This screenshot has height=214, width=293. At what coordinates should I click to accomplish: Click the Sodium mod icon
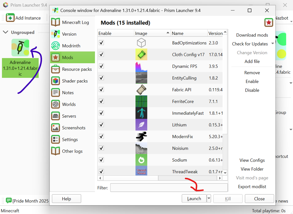coord(141,160)
